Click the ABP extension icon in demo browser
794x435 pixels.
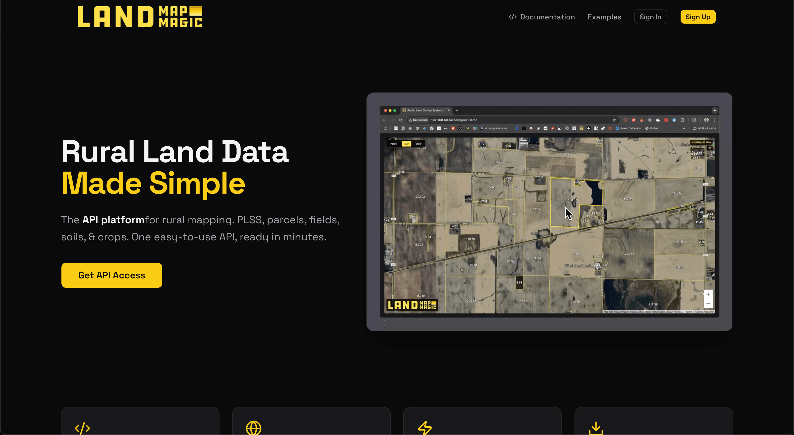pos(633,120)
